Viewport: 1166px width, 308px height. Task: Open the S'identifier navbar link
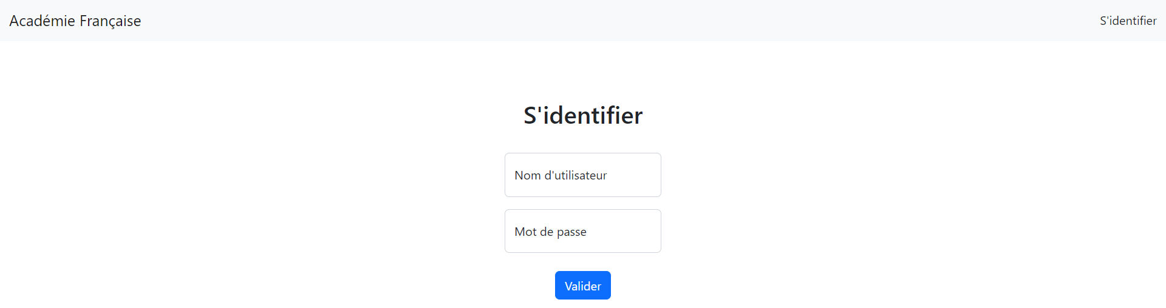click(x=1128, y=21)
